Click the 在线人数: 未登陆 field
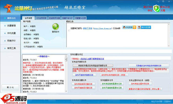Viewport: 173px width, 104px height. point(31,39)
